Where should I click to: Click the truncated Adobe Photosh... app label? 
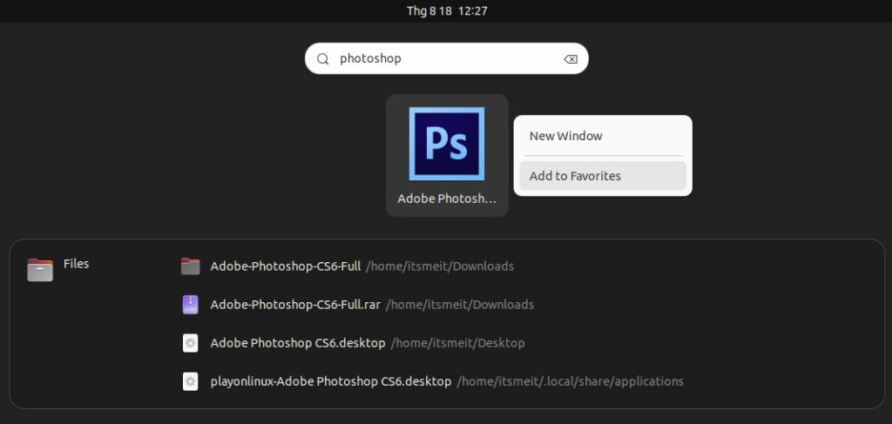pos(446,199)
